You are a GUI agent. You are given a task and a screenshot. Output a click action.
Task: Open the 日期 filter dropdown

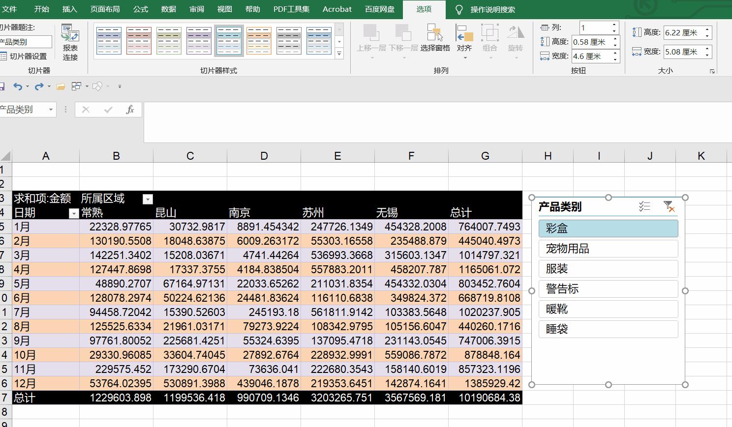tap(73, 213)
